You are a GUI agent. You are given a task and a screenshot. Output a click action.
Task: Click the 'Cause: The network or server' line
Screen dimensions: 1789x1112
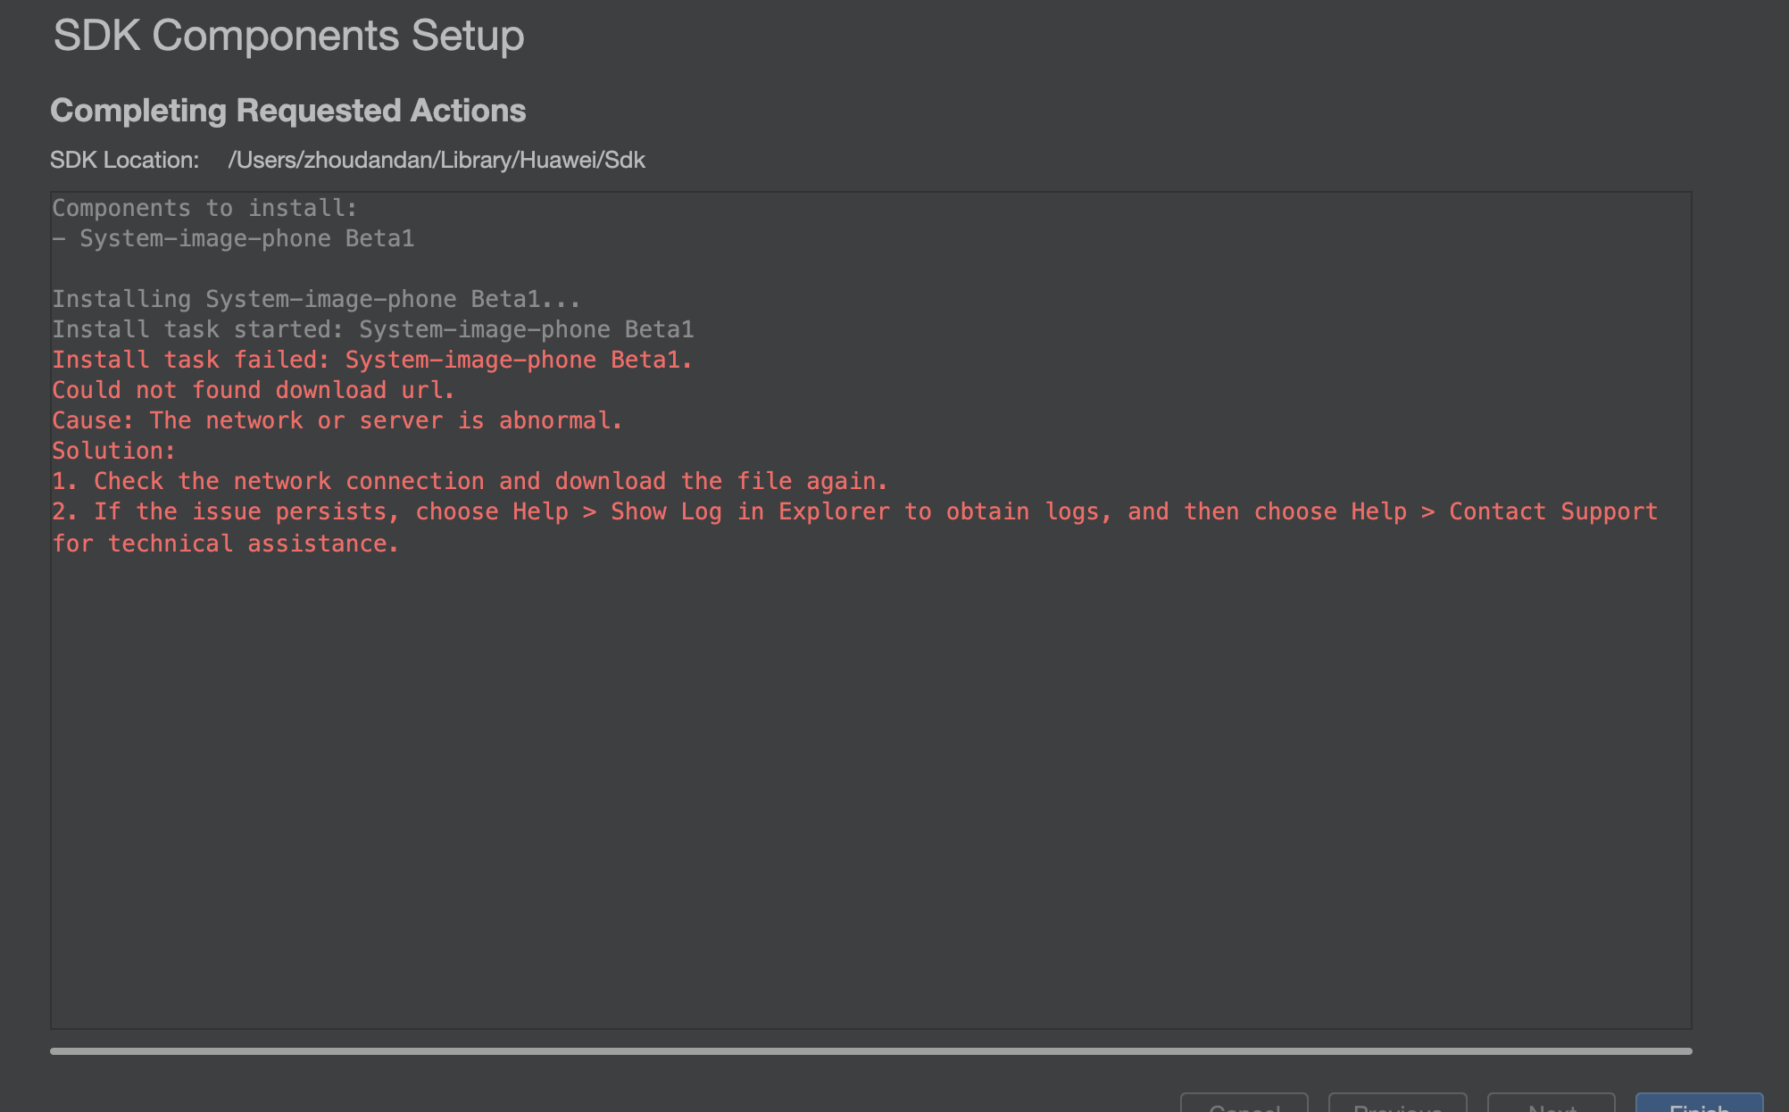click(x=337, y=420)
